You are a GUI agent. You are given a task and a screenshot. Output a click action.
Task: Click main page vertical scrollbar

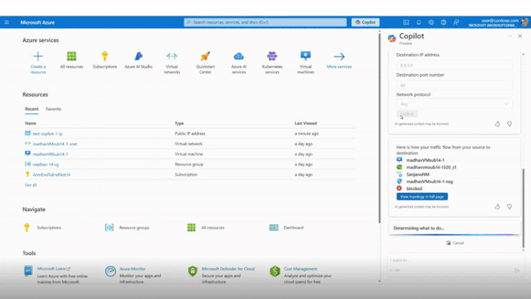click(379, 127)
